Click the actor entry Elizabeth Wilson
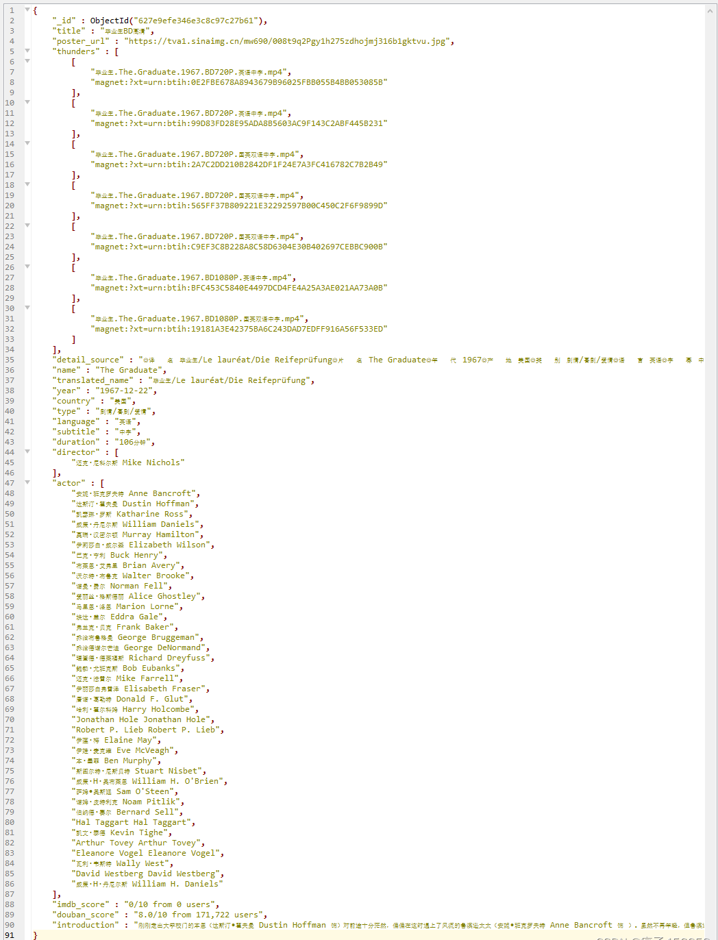Screen dimensions: 718x940 pos(141,545)
